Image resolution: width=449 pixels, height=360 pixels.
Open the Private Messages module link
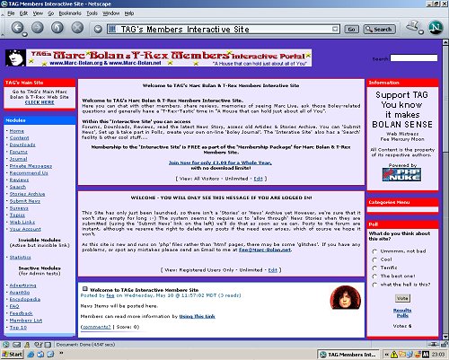31,166
